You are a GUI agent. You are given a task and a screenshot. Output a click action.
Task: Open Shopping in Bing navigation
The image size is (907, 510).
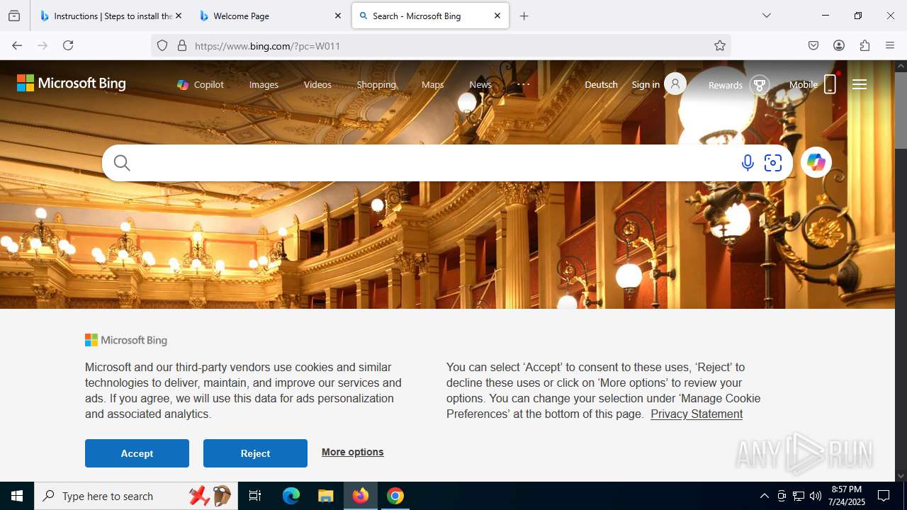coord(376,84)
